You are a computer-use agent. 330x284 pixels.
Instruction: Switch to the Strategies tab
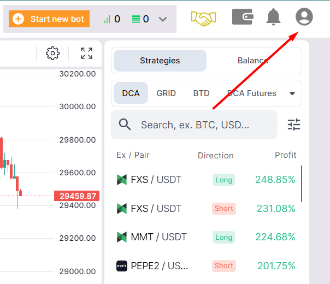[160, 61]
